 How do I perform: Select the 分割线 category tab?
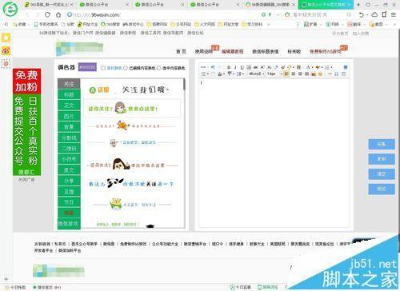69,138
